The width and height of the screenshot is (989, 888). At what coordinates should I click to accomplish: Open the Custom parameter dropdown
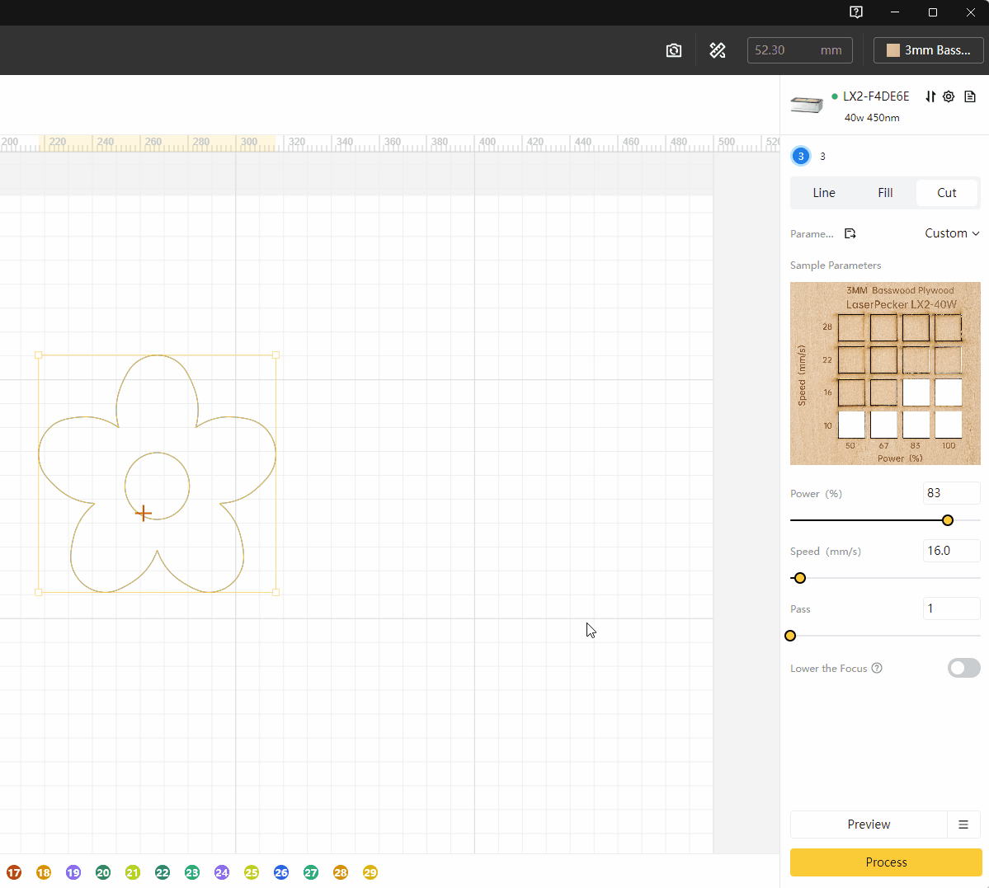coord(952,233)
